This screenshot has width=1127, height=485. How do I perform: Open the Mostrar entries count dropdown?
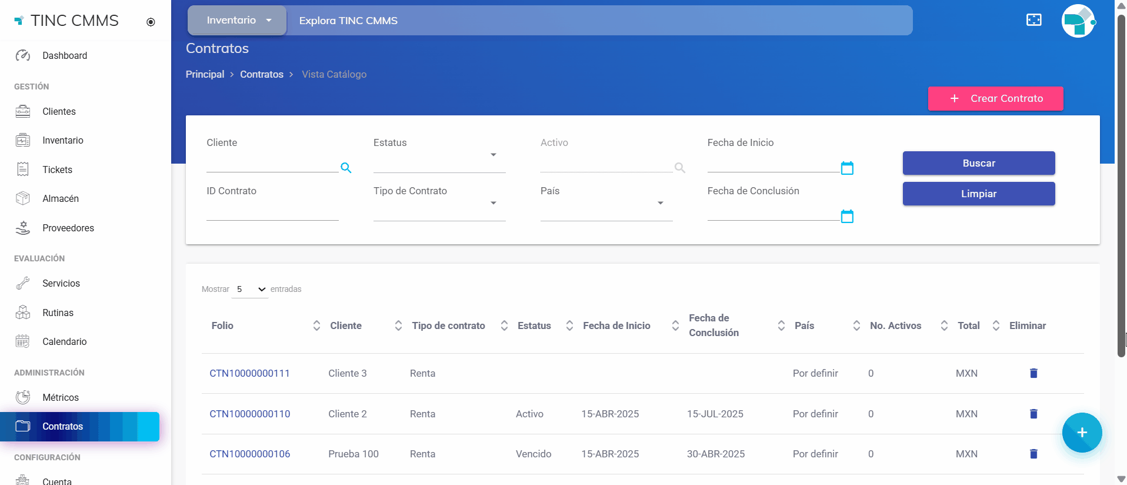251,290
